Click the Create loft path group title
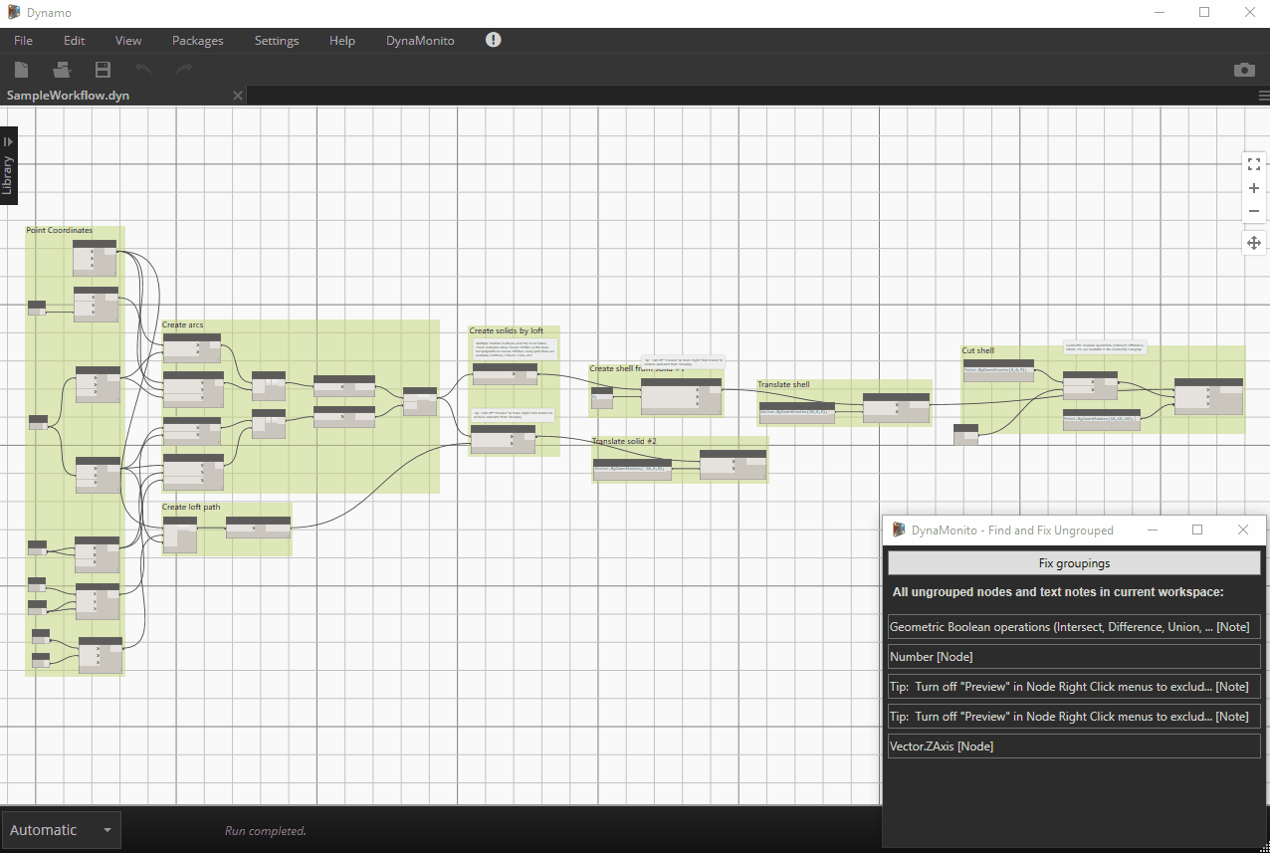The image size is (1270, 853). [x=191, y=507]
